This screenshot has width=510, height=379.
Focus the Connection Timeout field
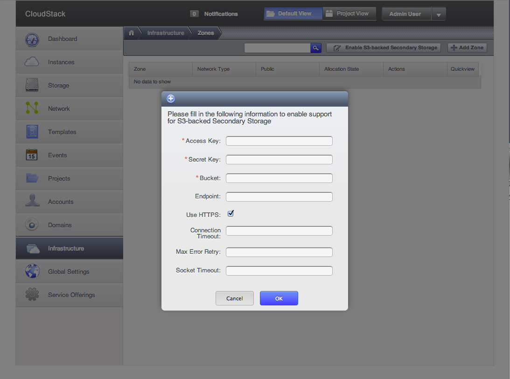279,231
